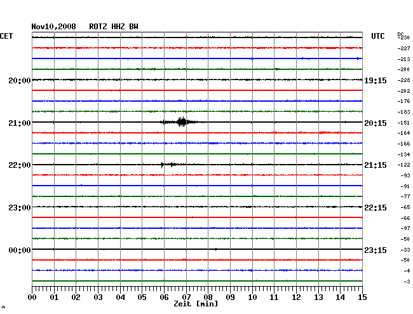Select minute tick label "03" on the axis
The height and width of the screenshot is (314, 413).
click(98, 297)
